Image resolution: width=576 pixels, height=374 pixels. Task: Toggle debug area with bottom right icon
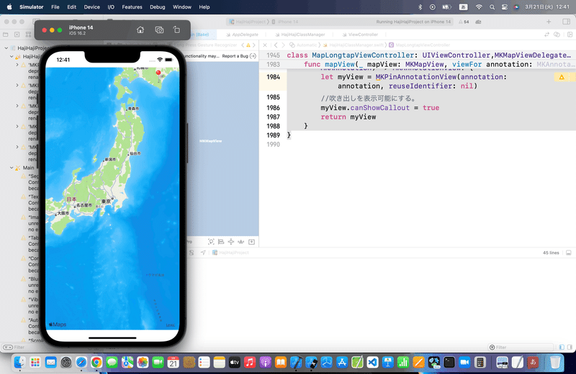(569, 253)
